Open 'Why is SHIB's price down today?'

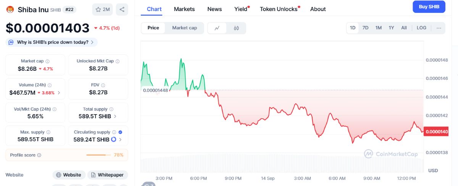[52, 42]
